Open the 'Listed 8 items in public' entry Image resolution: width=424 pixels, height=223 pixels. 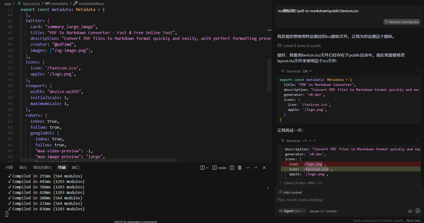pyautogui.click(x=302, y=46)
